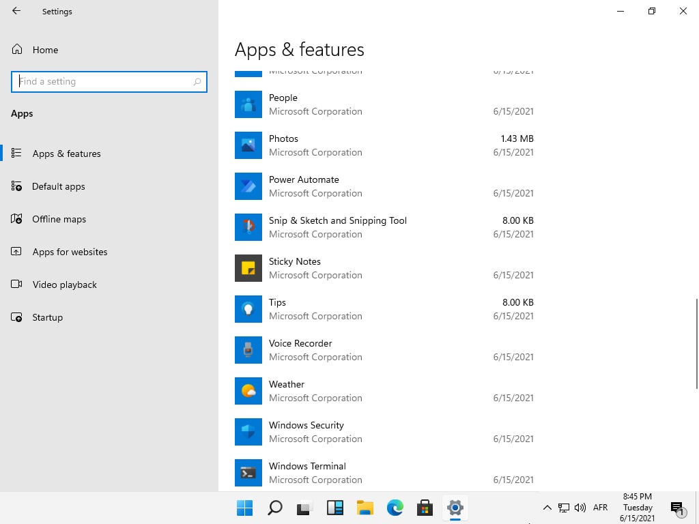The image size is (699, 524).
Task: Open the Default apps section
Action: pyautogui.click(x=109, y=186)
